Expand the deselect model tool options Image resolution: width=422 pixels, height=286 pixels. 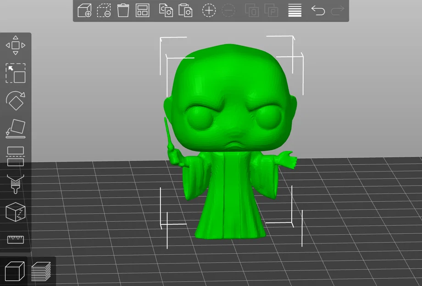click(104, 10)
